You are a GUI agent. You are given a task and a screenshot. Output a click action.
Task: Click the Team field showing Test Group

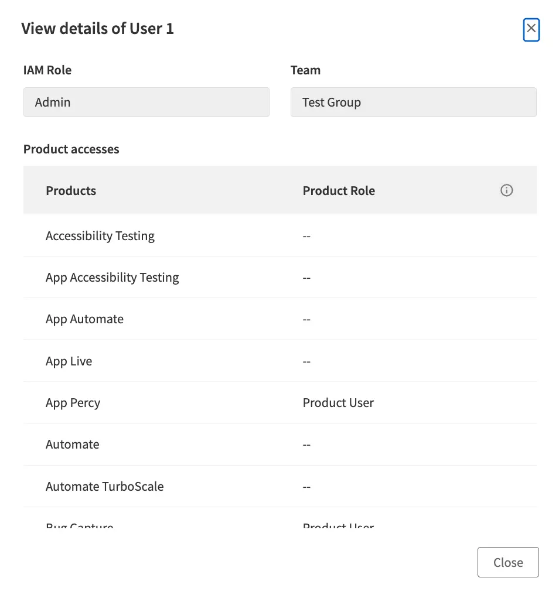(413, 102)
